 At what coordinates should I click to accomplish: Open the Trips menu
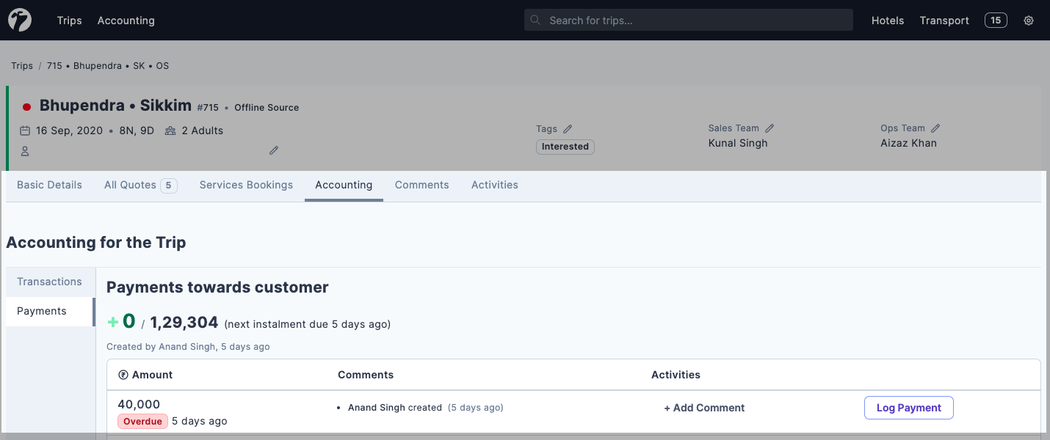[69, 20]
